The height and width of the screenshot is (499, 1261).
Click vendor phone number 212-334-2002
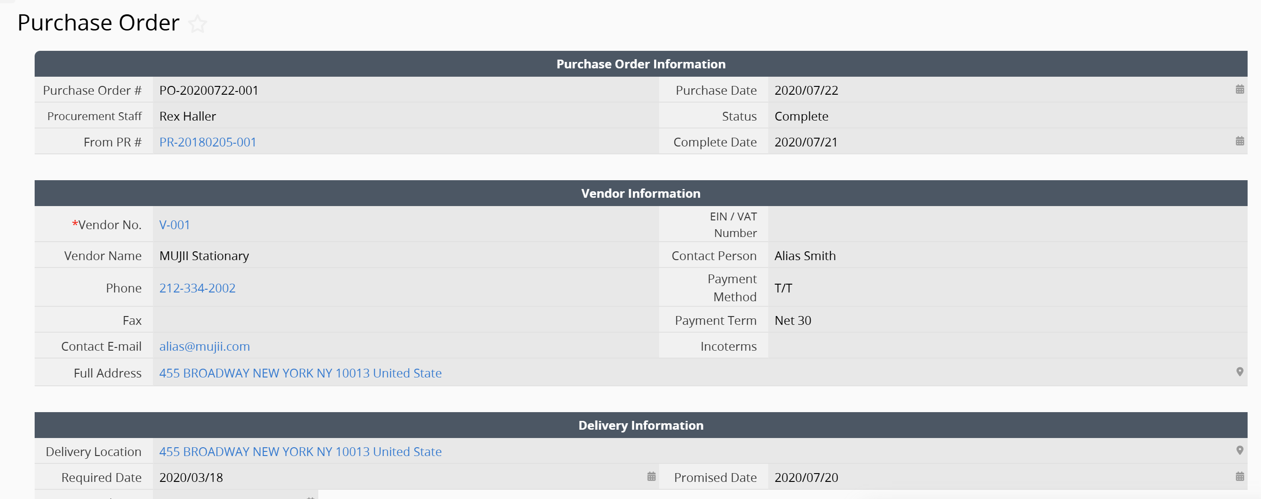point(197,288)
